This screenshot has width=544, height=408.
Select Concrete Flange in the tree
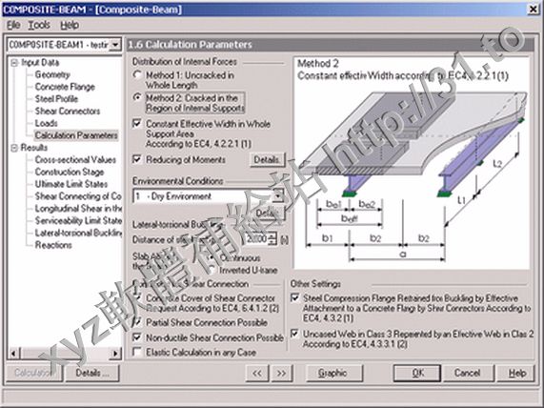[x=65, y=87]
